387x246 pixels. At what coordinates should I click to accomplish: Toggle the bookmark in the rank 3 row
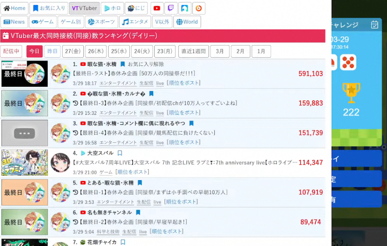[191, 123]
